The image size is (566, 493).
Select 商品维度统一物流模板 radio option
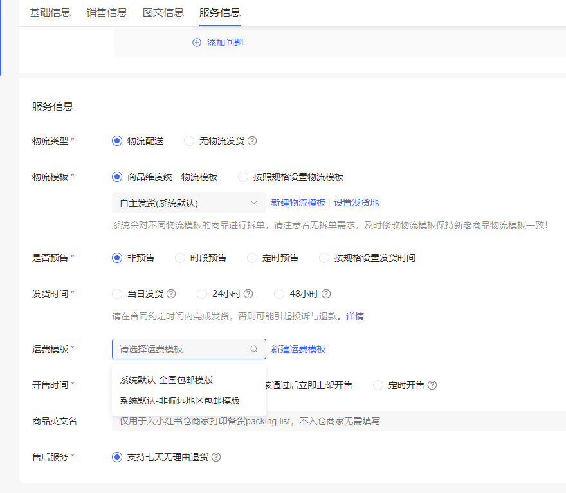pos(117,177)
